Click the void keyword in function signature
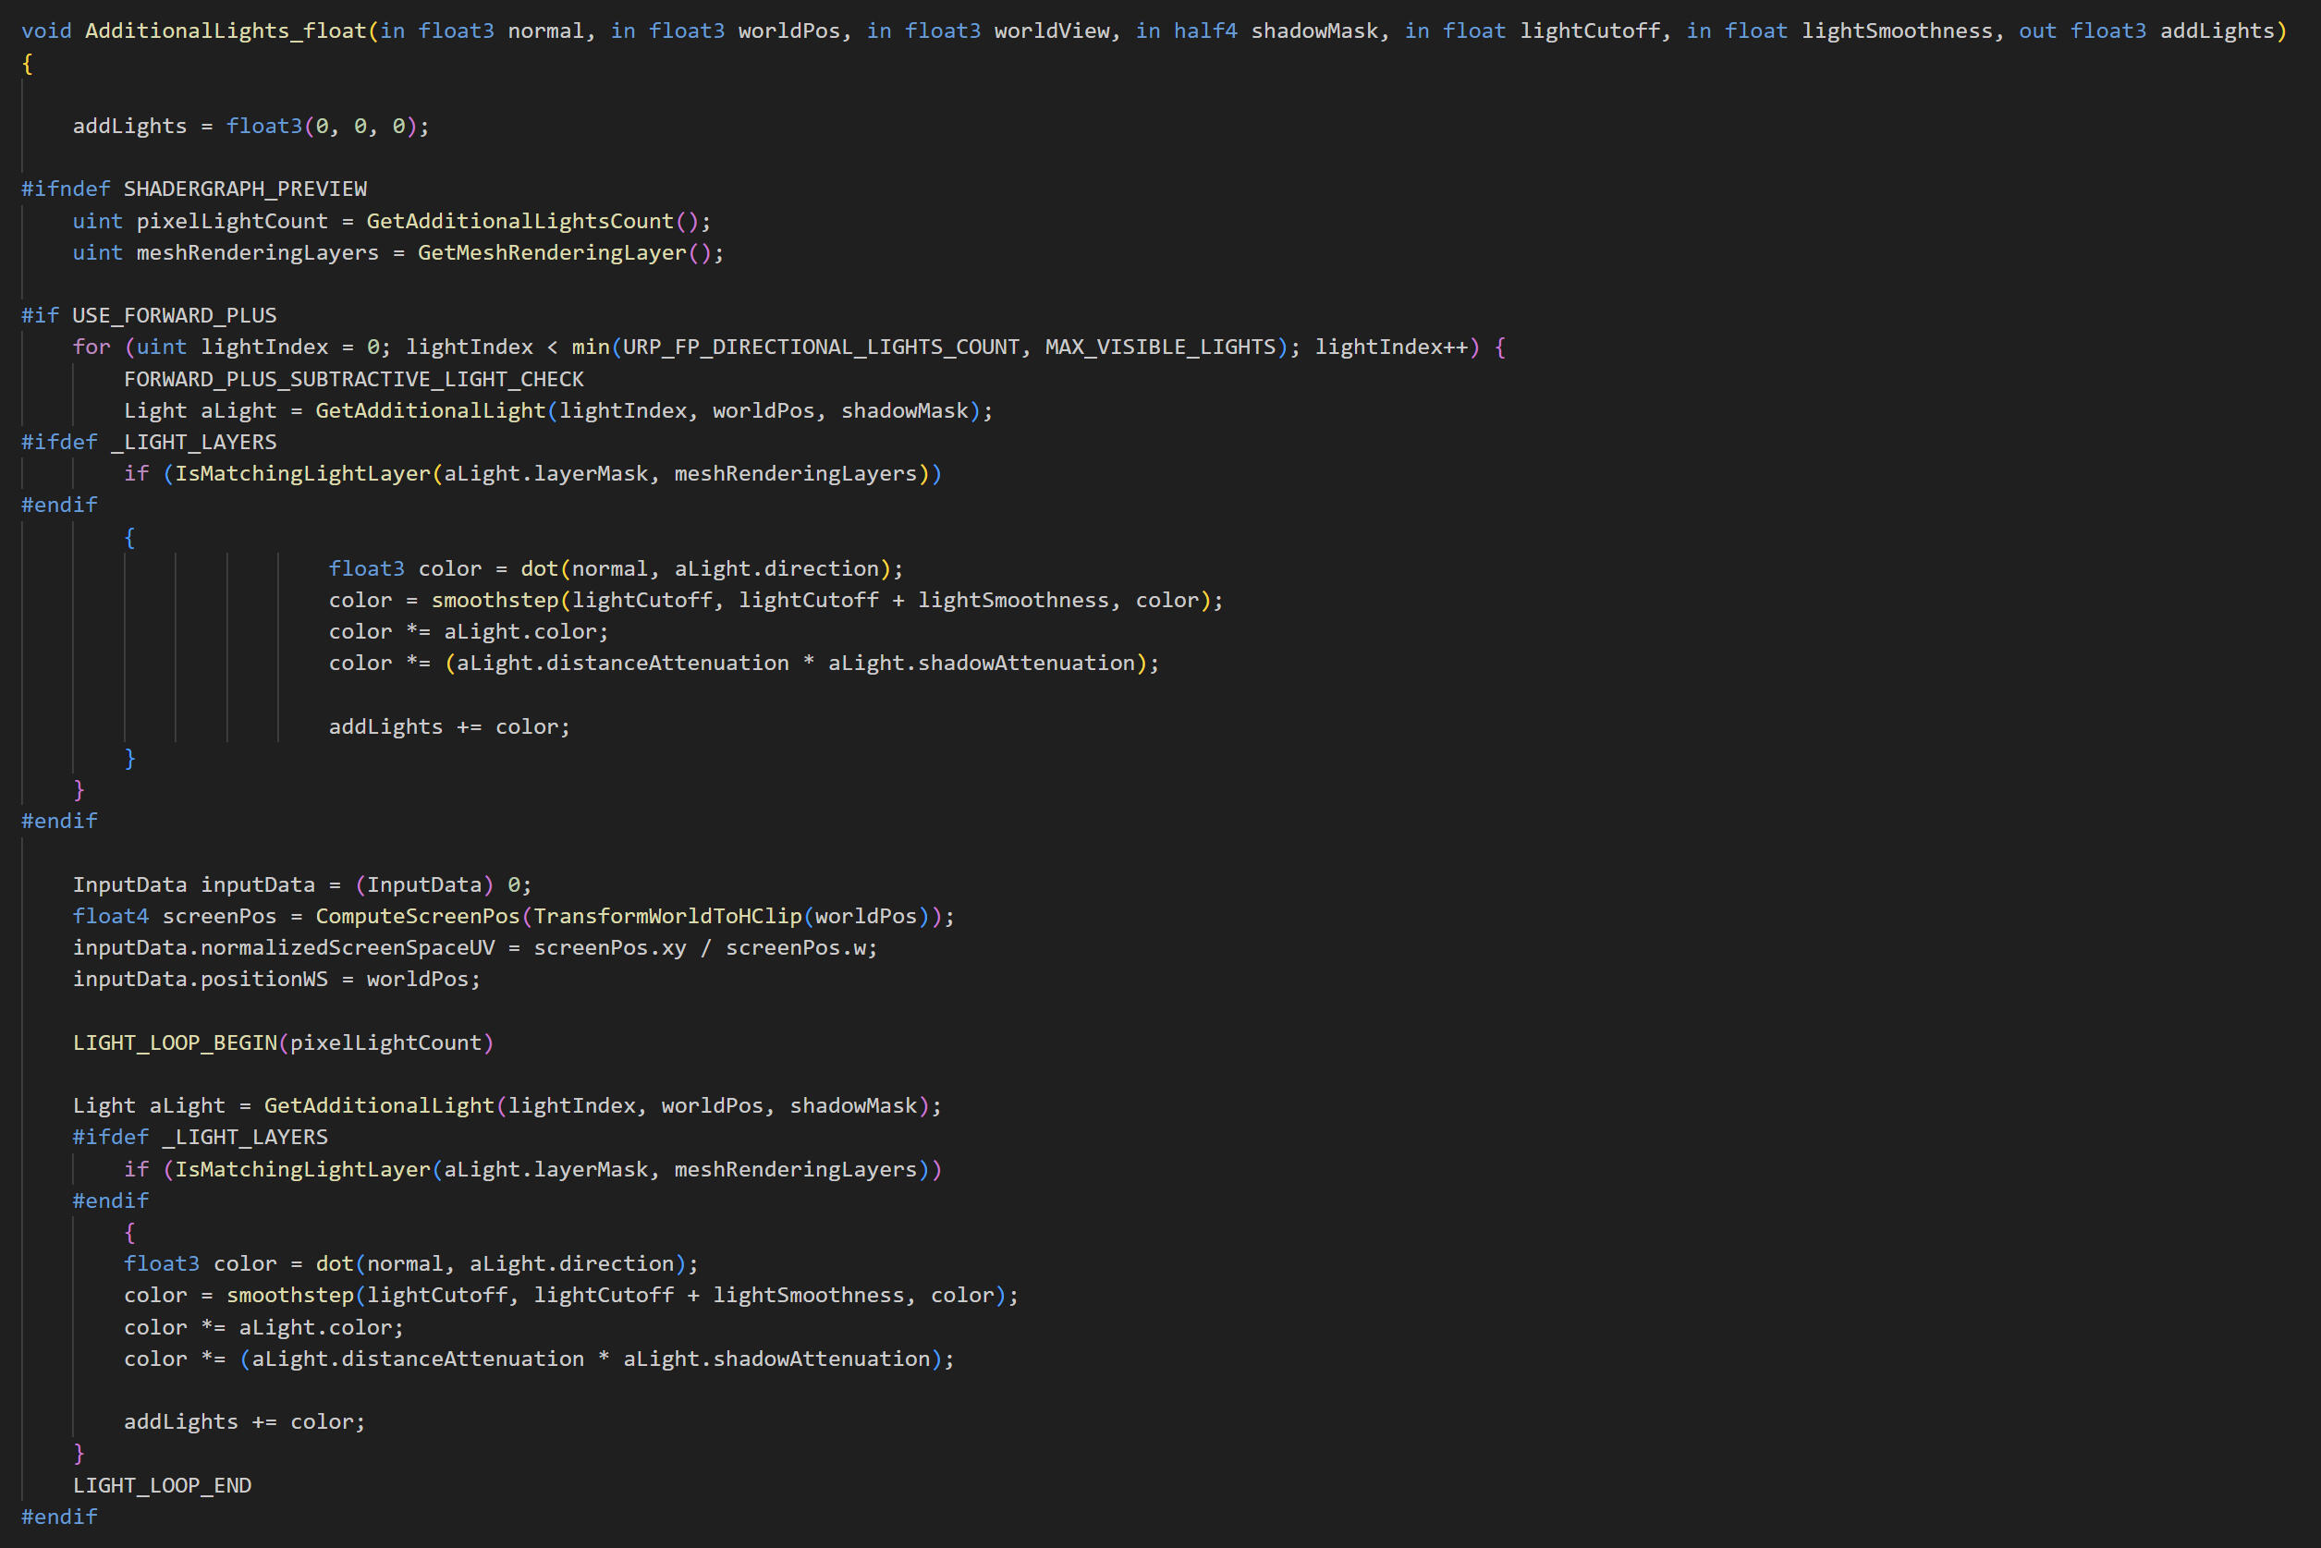2321x1548 pixels. (x=46, y=30)
